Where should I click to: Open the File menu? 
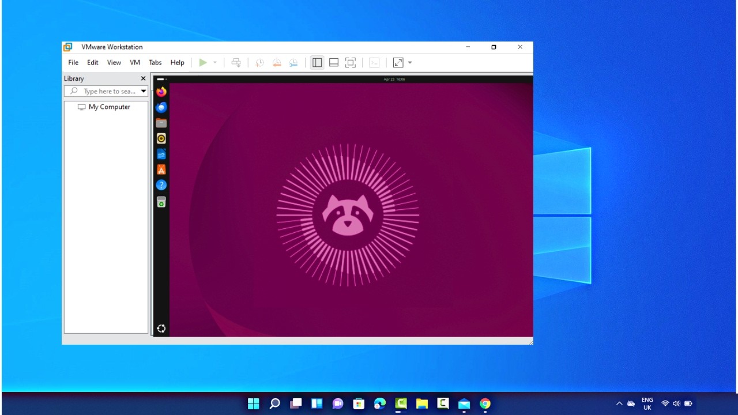[73, 62]
